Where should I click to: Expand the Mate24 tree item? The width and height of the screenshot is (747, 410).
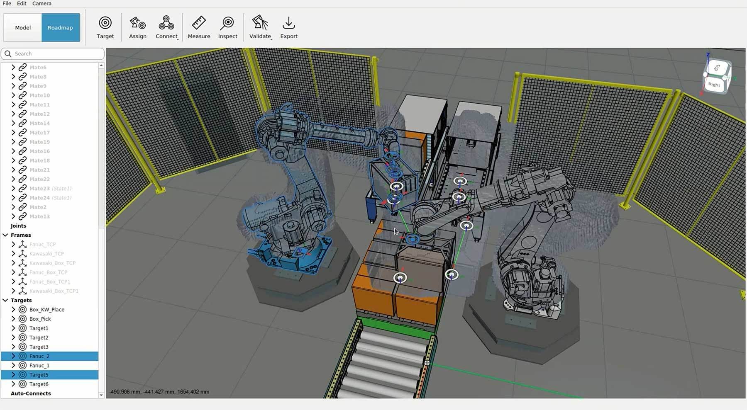pyautogui.click(x=13, y=197)
